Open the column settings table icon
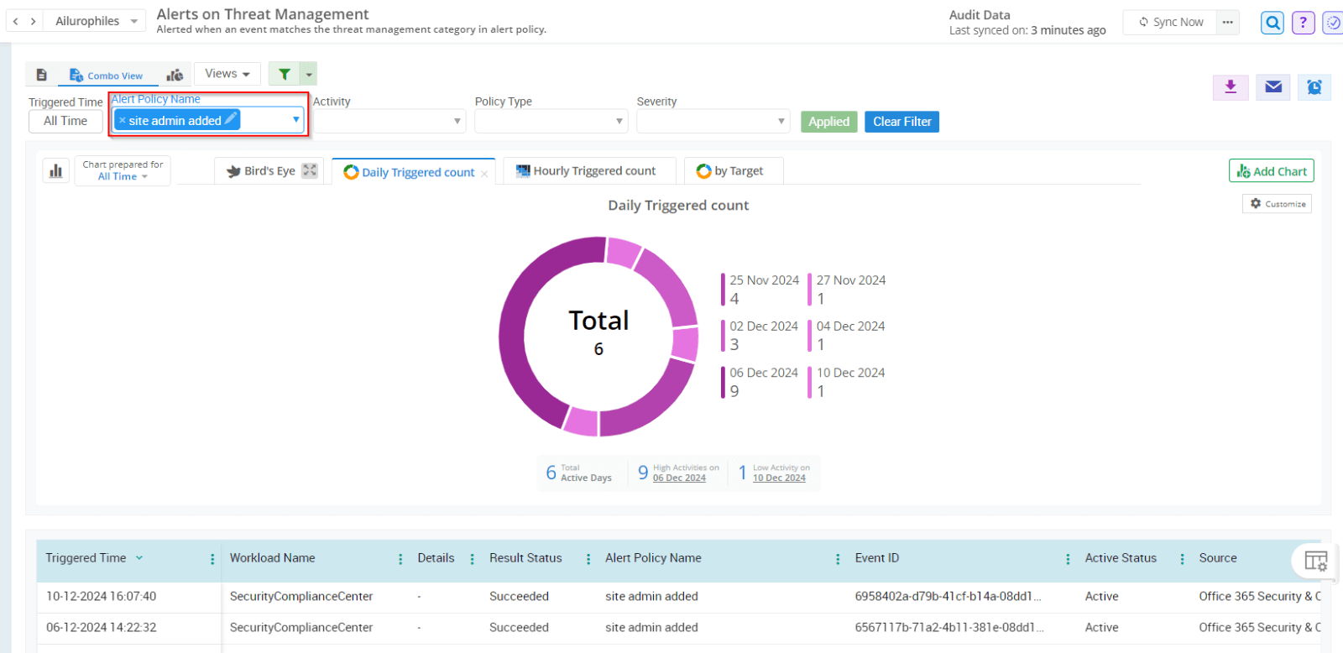This screenshot has width=1343, height=653. pyautogui.click(x=1315, y=561)
